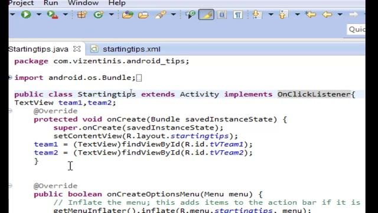
Task: Open the Project menu
Action: click(x=21, y=3)
